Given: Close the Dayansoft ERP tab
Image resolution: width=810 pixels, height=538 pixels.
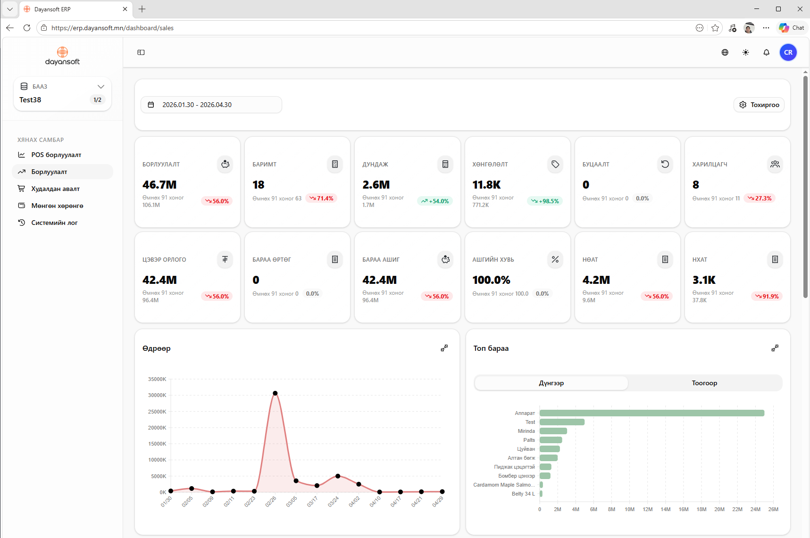Looking at the screenshot, I should pyautogui.click(x=125, y=9).
